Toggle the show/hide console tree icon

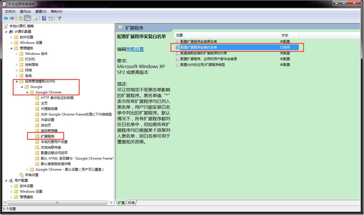[27, 18]
